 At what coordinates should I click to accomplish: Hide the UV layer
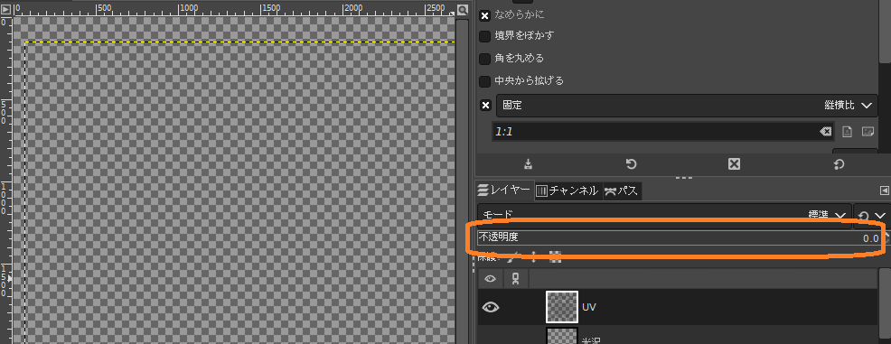click(x=491, y=307)
